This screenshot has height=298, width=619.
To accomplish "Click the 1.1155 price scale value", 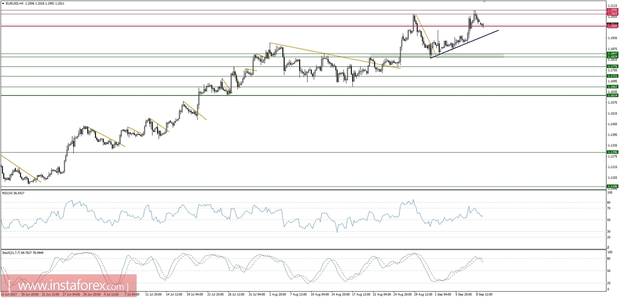I will (612, 177).
